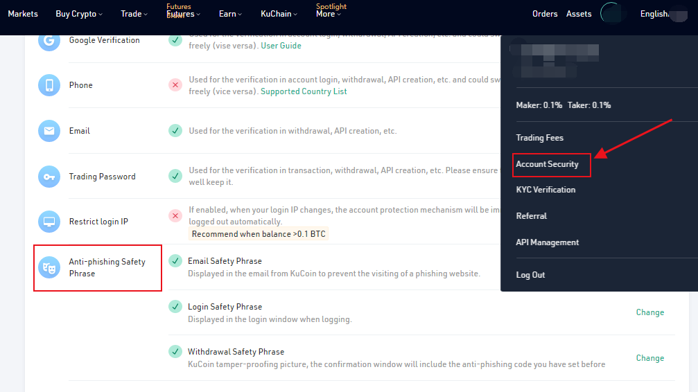Expand the More dropdown with Spotlight
This screenshot has width=698, height=392.
(329, 14)
